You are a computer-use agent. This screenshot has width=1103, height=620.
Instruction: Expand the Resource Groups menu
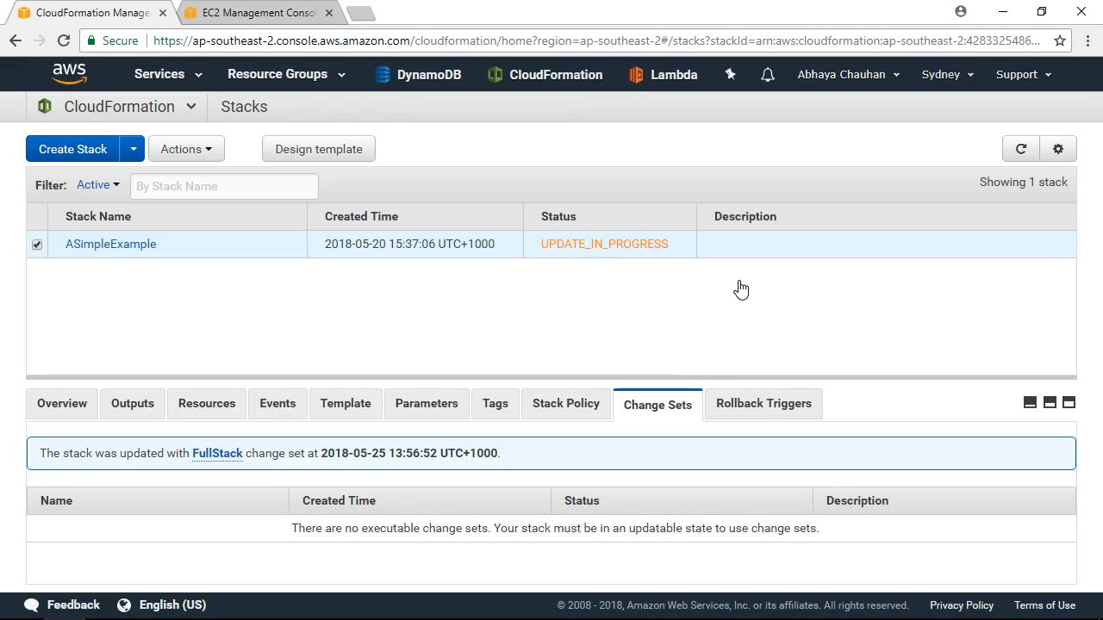point(286,74)
